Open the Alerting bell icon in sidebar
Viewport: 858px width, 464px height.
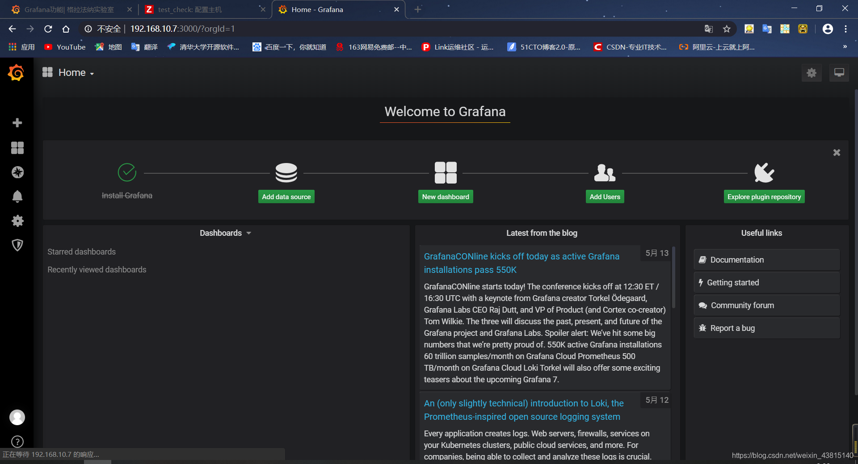pos(17,196)
